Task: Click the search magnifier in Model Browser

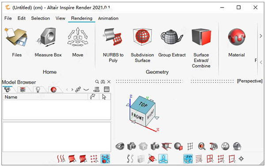Action: click(x=97, y=82)
